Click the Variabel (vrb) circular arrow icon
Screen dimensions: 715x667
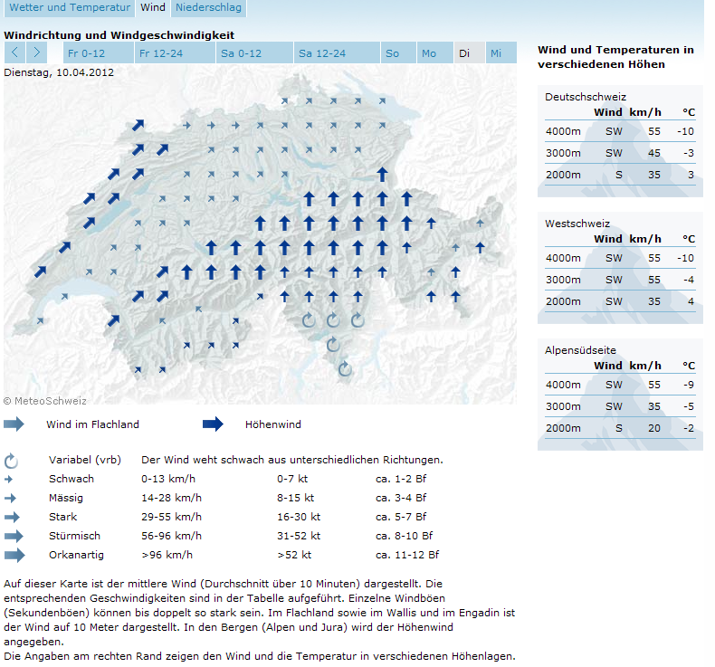(x=12, y=461)
